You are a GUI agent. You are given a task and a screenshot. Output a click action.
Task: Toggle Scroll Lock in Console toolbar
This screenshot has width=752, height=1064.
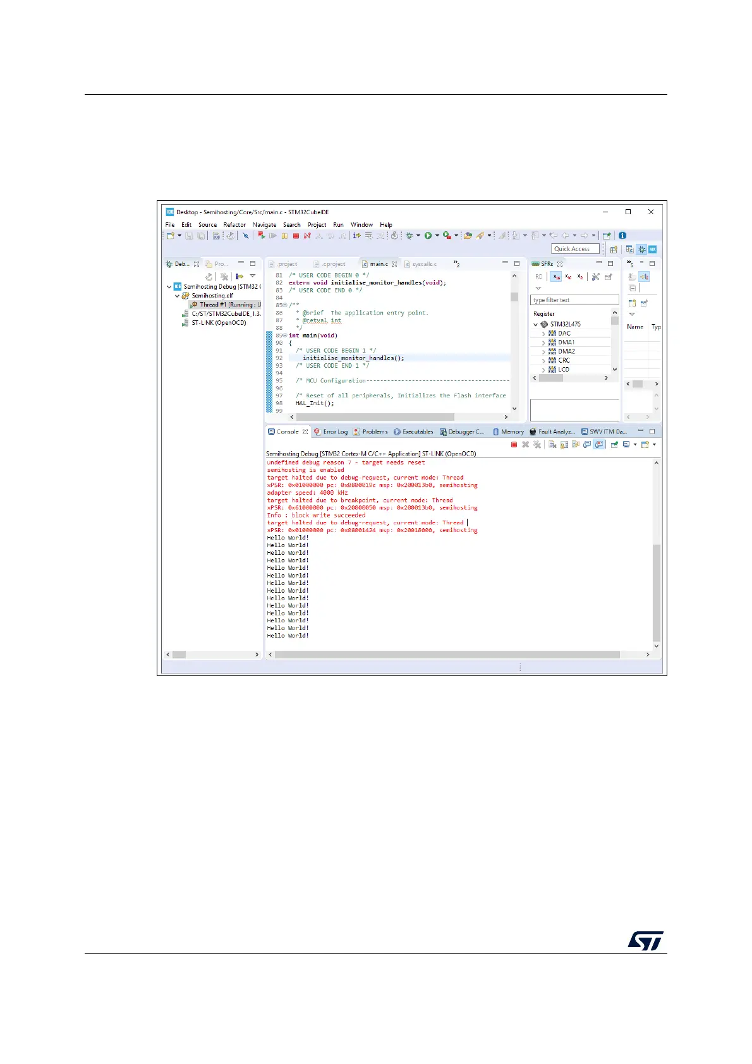click(564, 445)
